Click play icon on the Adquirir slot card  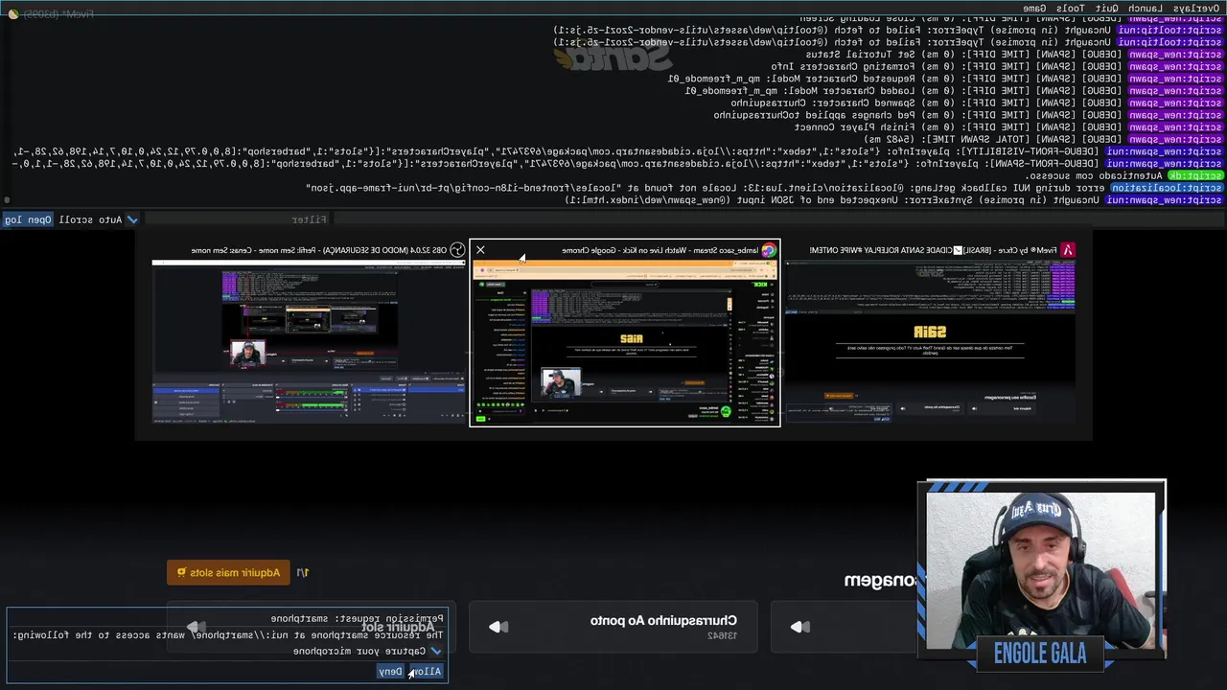click(x=196, y=627)
